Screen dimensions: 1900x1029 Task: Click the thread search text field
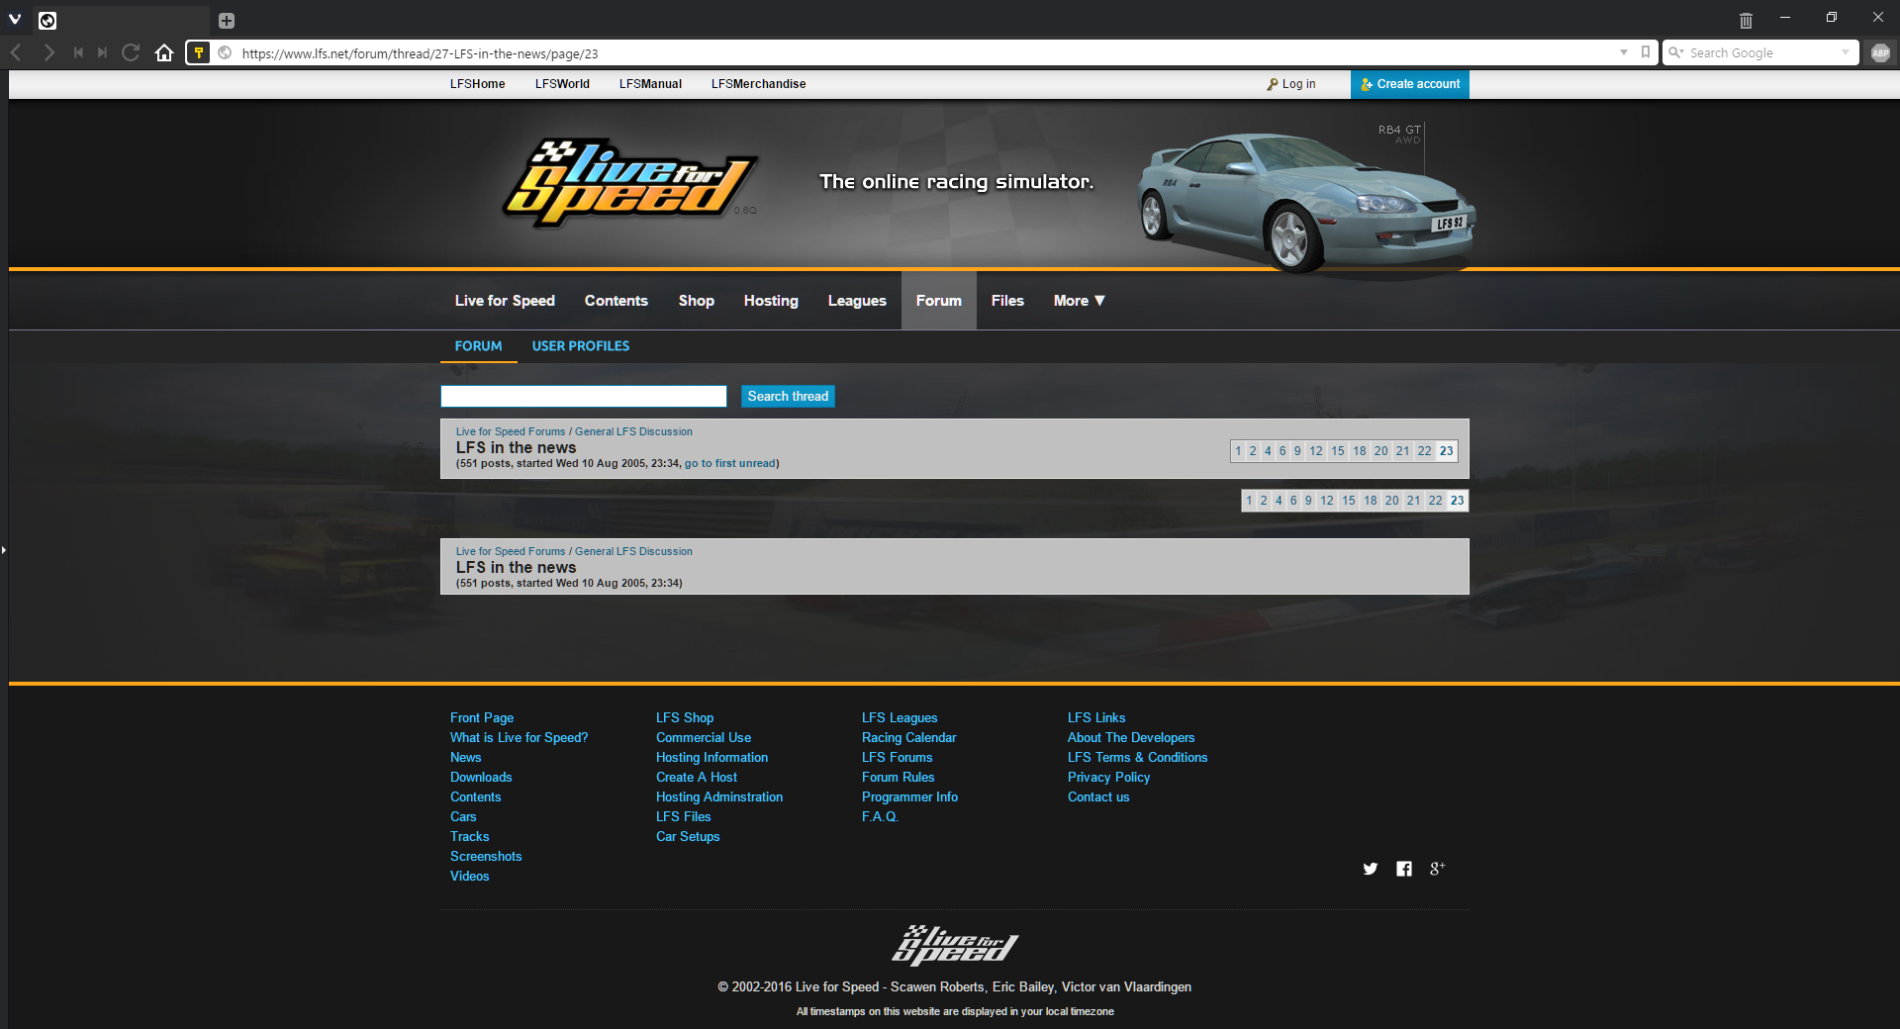coord(584,397)
